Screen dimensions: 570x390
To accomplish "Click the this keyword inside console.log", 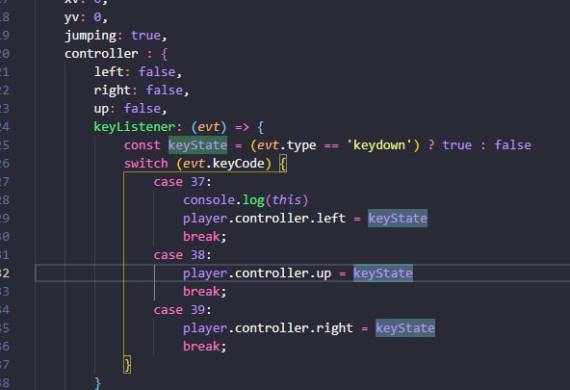I will pyautogui.click(x=287, y=200).
